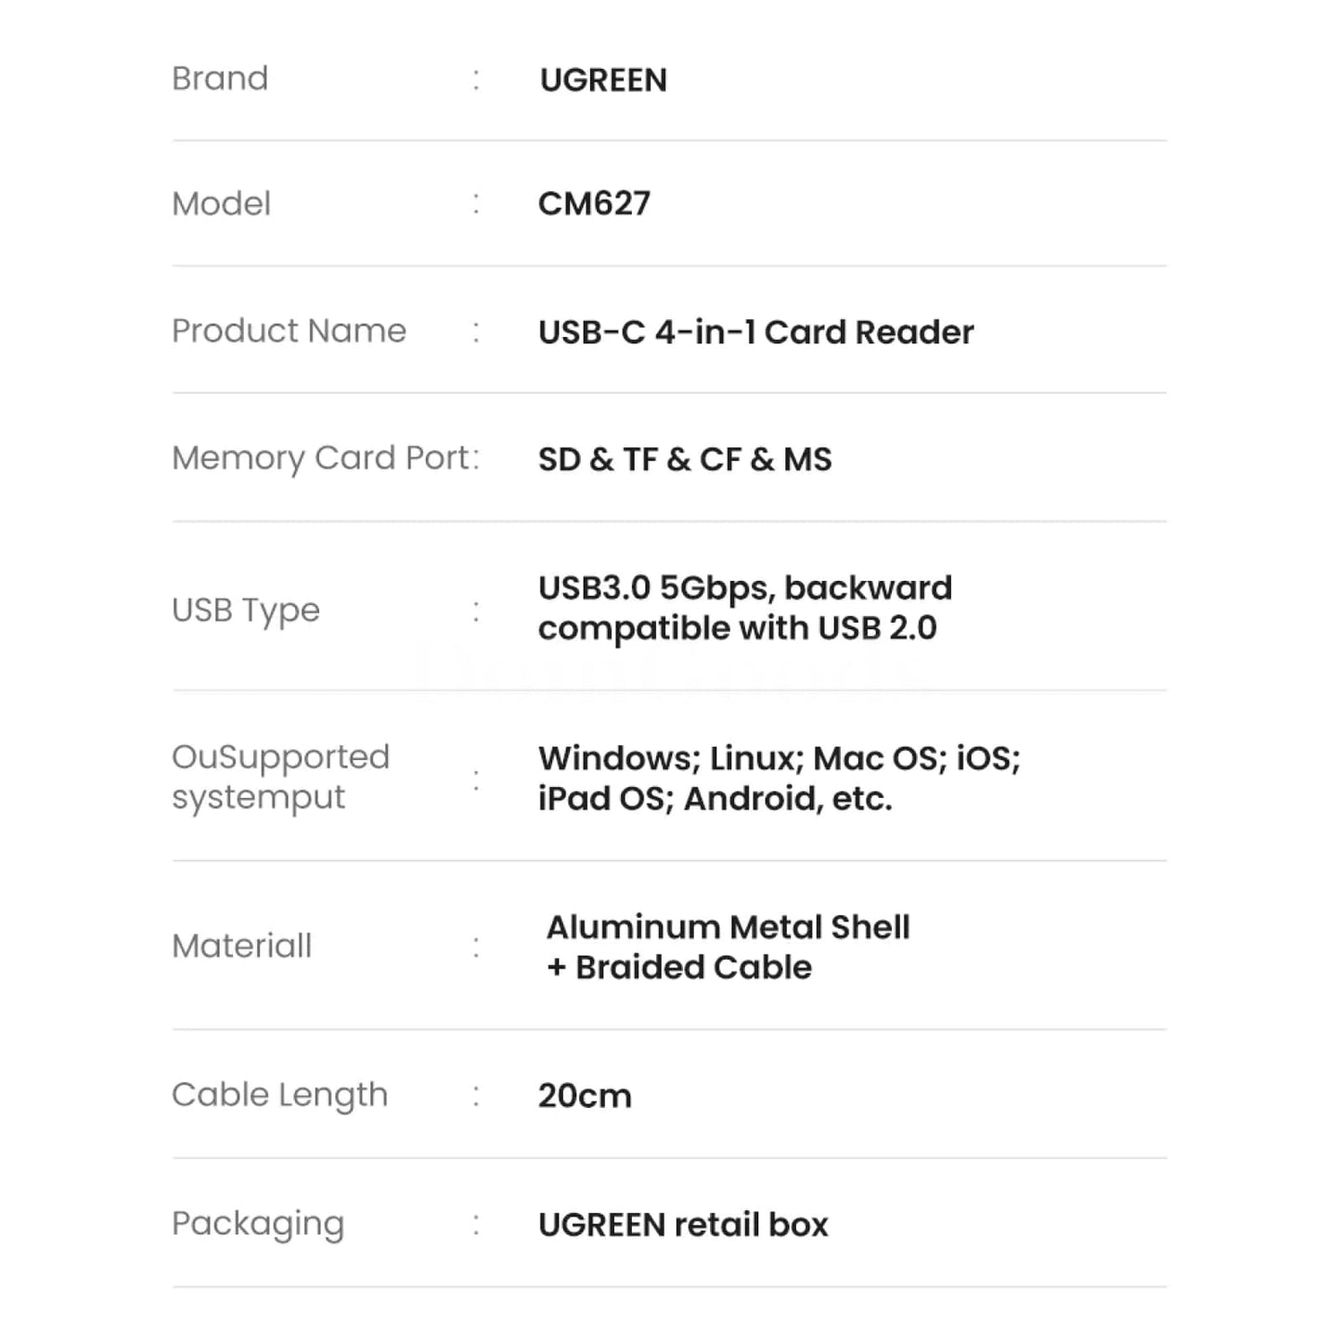Click the 'USB Type' label
The width and height of the screenshot is (1341, 1341).
point(245,611)
